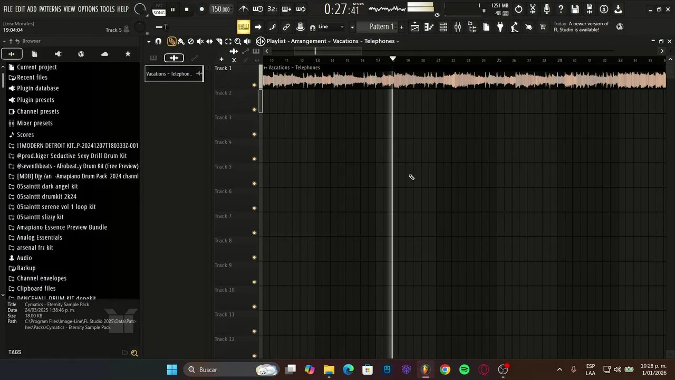Open the playlist snap magnet menu

click(158, 41)
